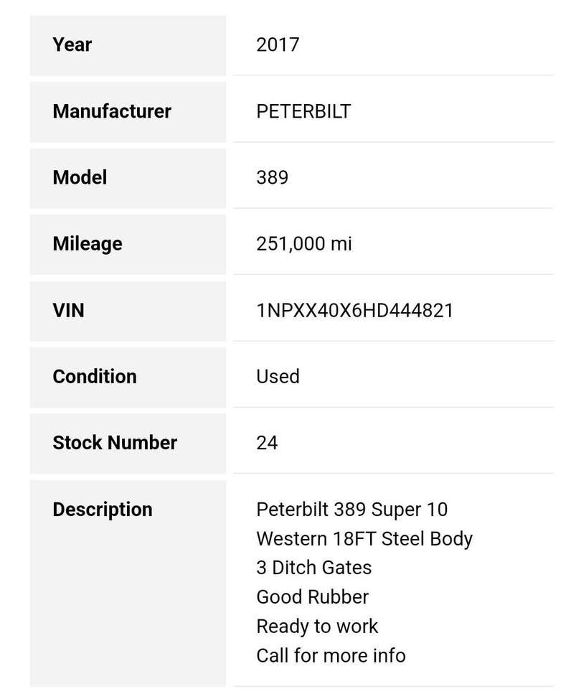Viewport: 576px width, 689px height.
Task: Click the Mileage label cell
Action: (x=128, y=244)
